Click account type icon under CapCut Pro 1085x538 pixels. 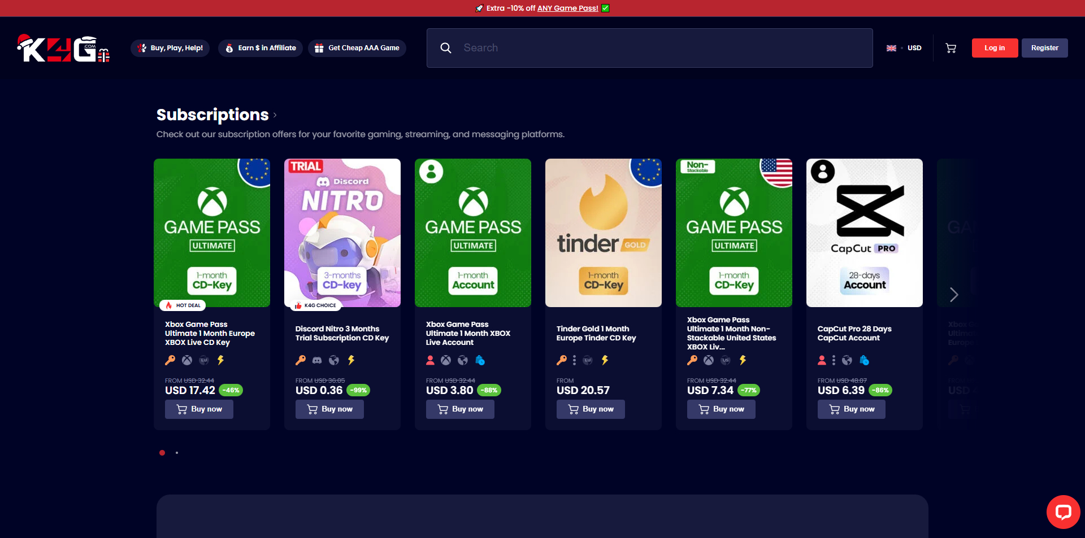[822, 360]
